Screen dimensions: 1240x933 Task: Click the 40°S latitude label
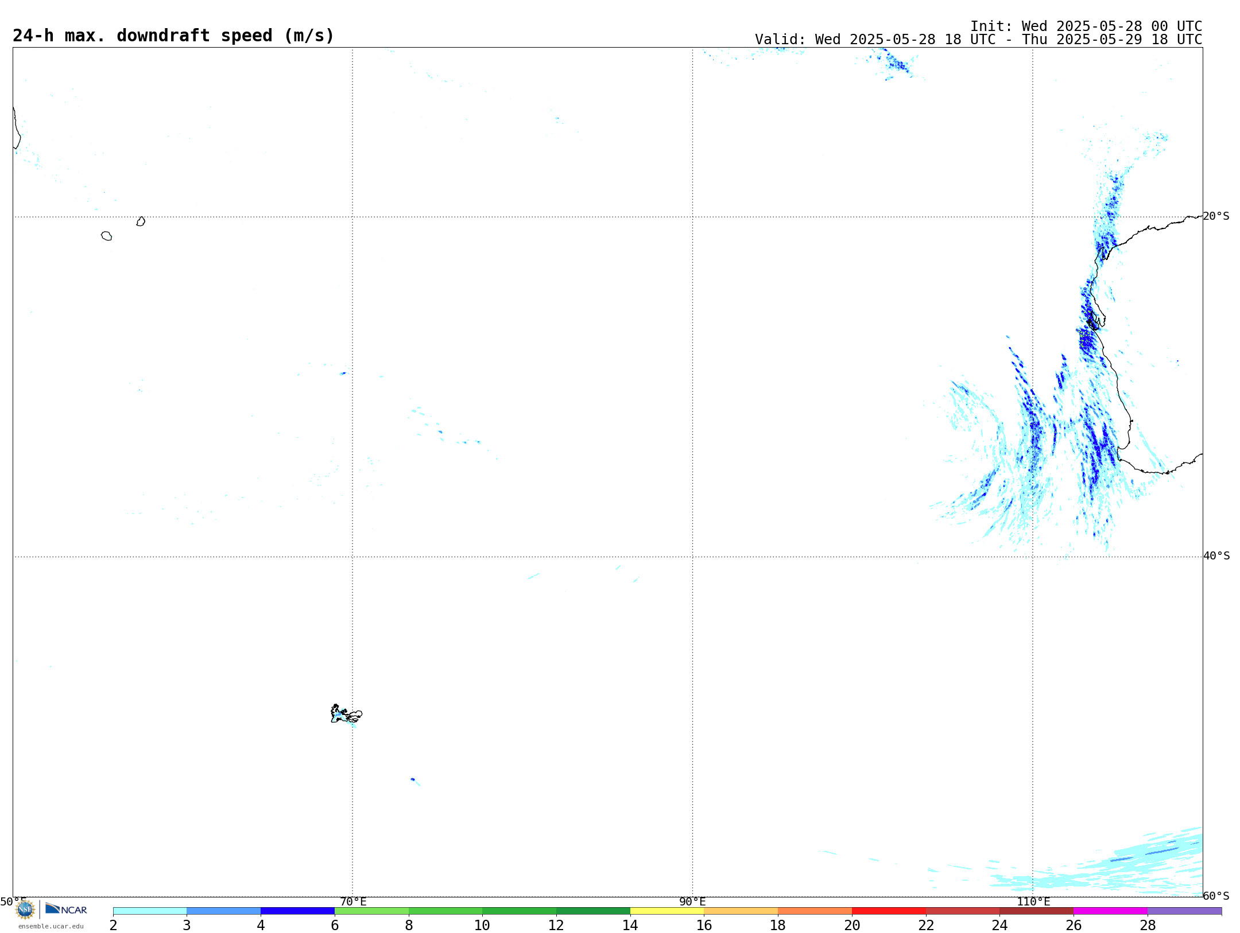point(1216,556)
